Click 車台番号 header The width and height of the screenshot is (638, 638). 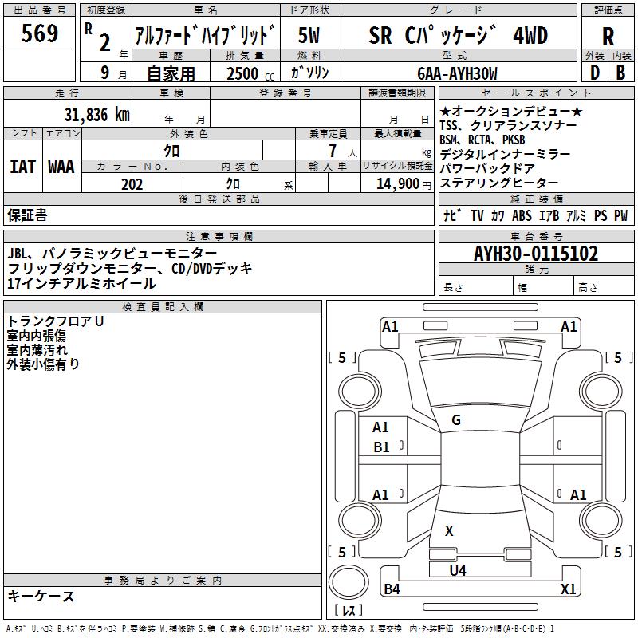(x=536, y=236)
